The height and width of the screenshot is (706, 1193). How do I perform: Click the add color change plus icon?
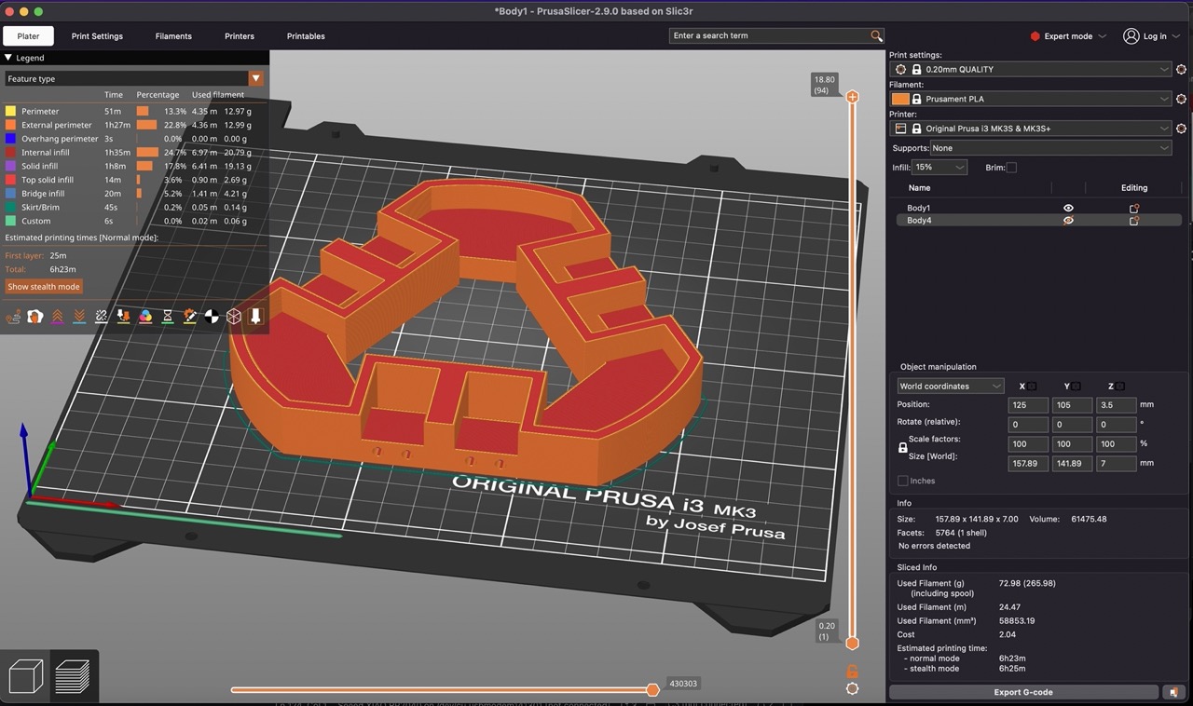852,97
